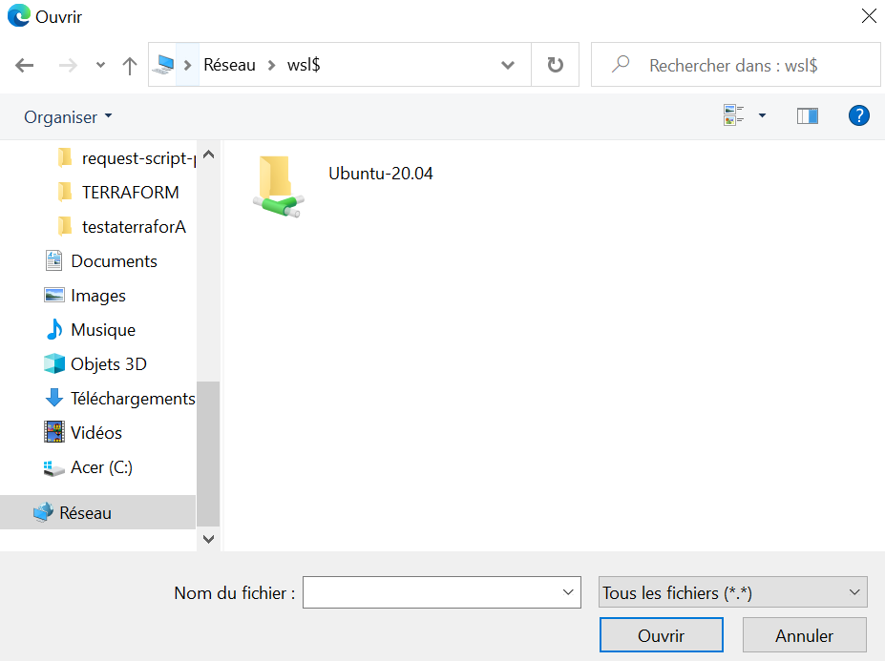Click the sidebar scroll up arrow
885x661 pixels.
pyautogui.click(x=208, y=155)
